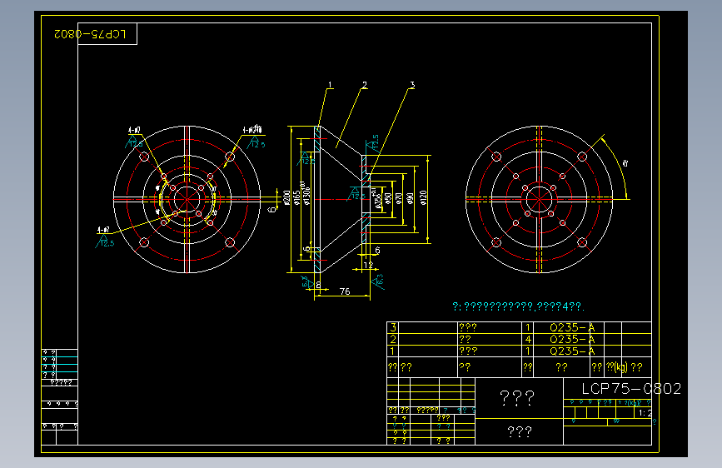The image size is (722, 468).
Task: Click the LCP75-0802 drawing number in title block
Action: tap(631, 389)
